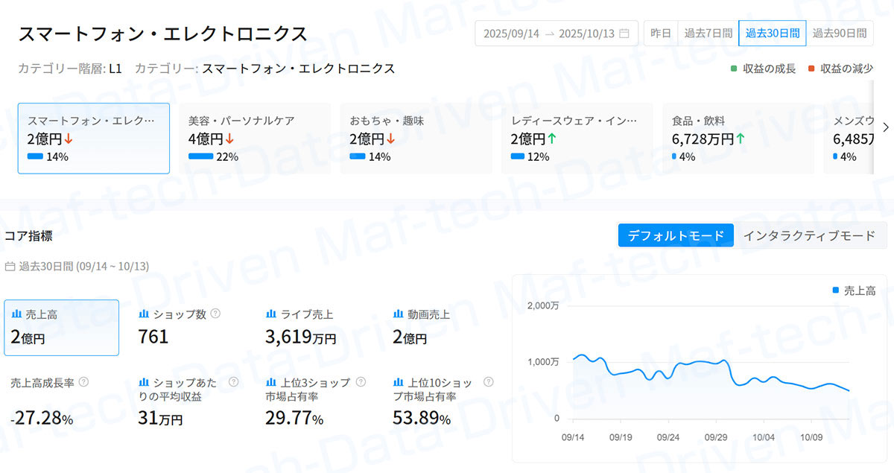
Task: Select 過去7日間 time range tab
Action: pos(708,34)
